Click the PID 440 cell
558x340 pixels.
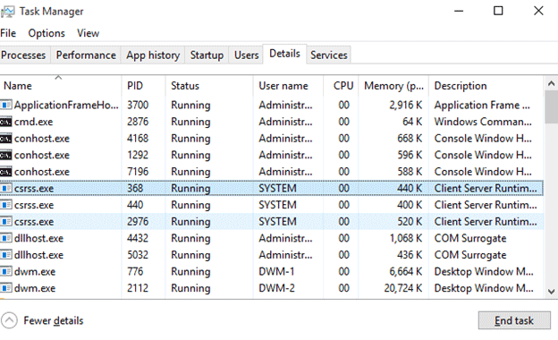pyautogui.click(x=135, y=205)
